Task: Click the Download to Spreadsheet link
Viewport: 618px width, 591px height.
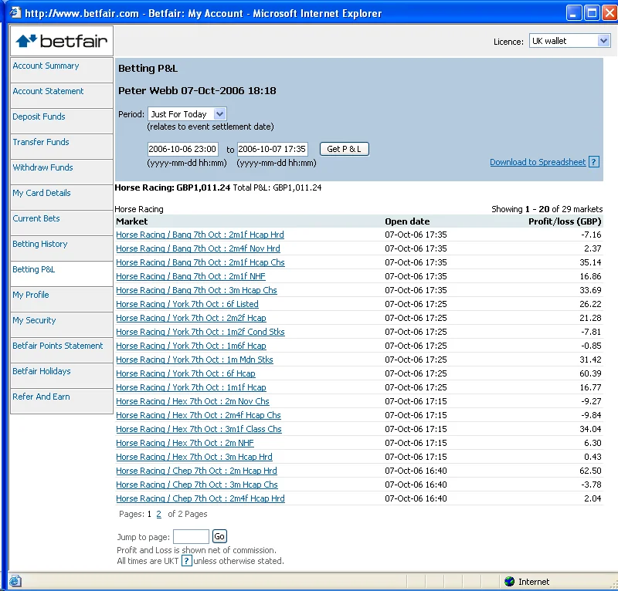Action: coord(538,162)
